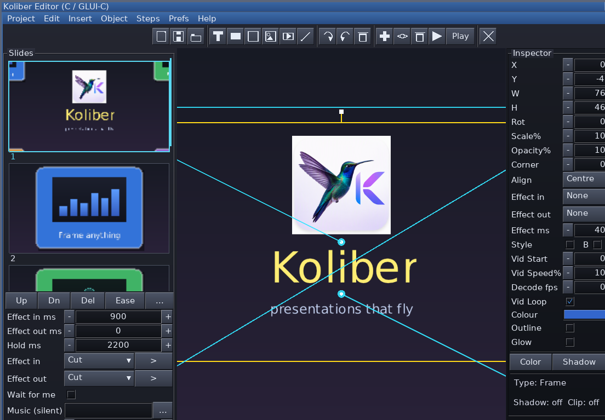Select slide 2 thumbnail 'Frame anything'
Viewport: 605px width, 420px height.
pyautogui.click(x=89, y=208)
